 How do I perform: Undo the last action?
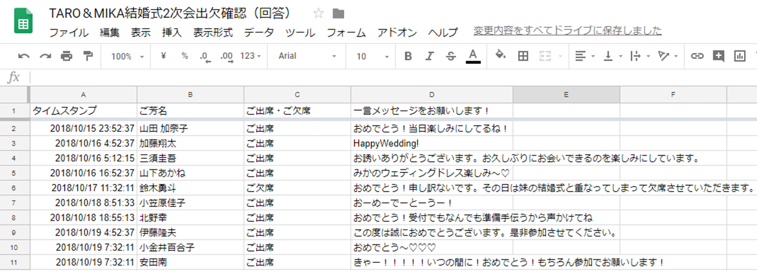[24, 56]
